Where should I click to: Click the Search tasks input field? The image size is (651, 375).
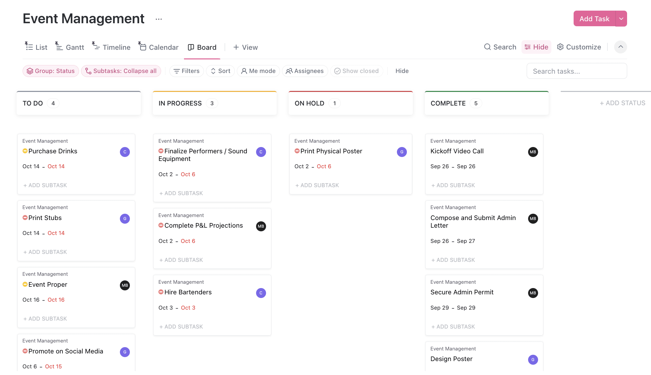(x=577, y=71)
